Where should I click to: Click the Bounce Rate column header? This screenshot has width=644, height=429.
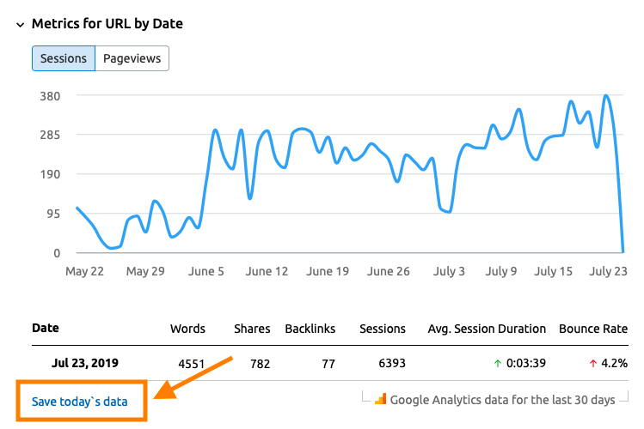coord(593,329)
